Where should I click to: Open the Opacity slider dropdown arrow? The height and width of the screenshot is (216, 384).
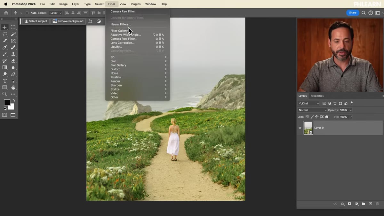click(x=351, y=110)
